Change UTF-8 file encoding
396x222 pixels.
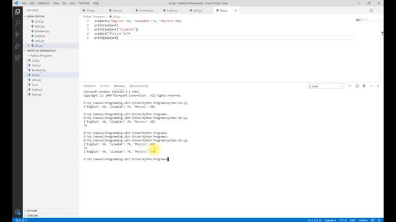[x=343, y=220]
